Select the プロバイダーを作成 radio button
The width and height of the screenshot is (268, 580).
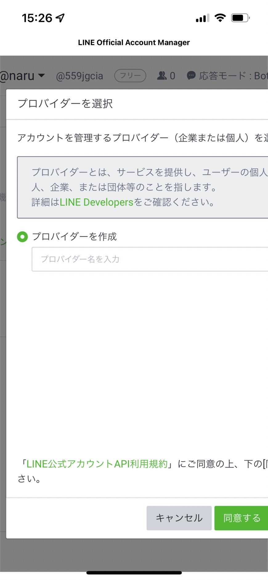coord(22,237)
